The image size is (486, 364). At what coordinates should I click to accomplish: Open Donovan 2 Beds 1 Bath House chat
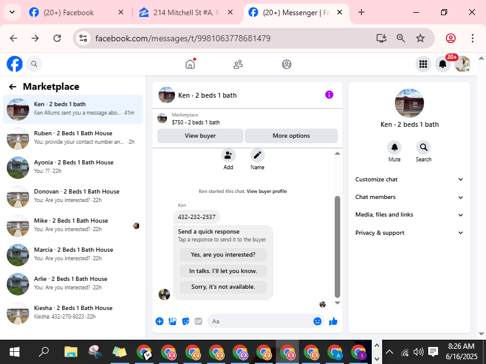click(73, 196)
